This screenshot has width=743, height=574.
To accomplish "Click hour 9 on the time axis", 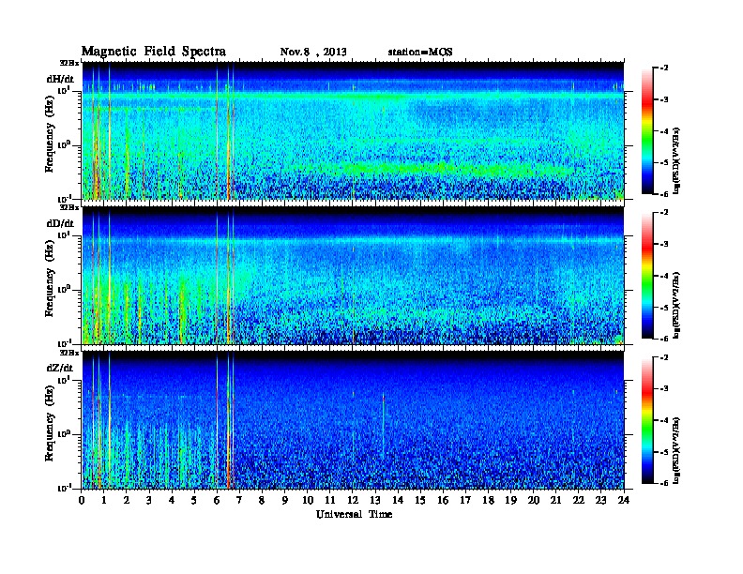I will [x=285, y=500].
